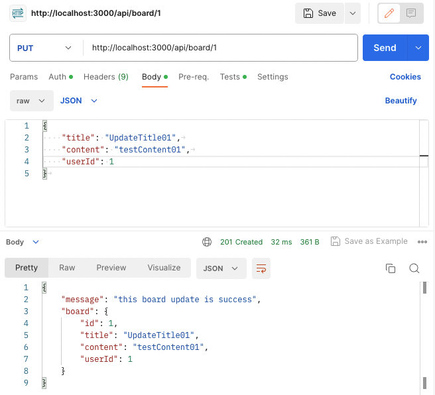435x395 pixels.
Task: Click the request URL input field
Action: pos(220,48)
